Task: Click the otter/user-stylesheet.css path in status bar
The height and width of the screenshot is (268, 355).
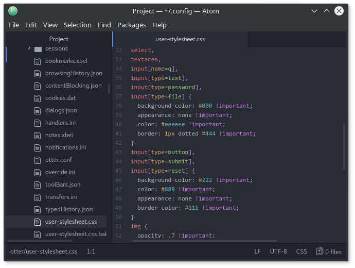Action: click(x=44, y=252)
